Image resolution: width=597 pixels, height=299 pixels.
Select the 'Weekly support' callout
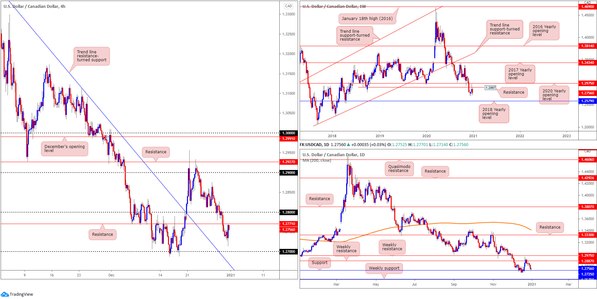[x=384, y=268]
